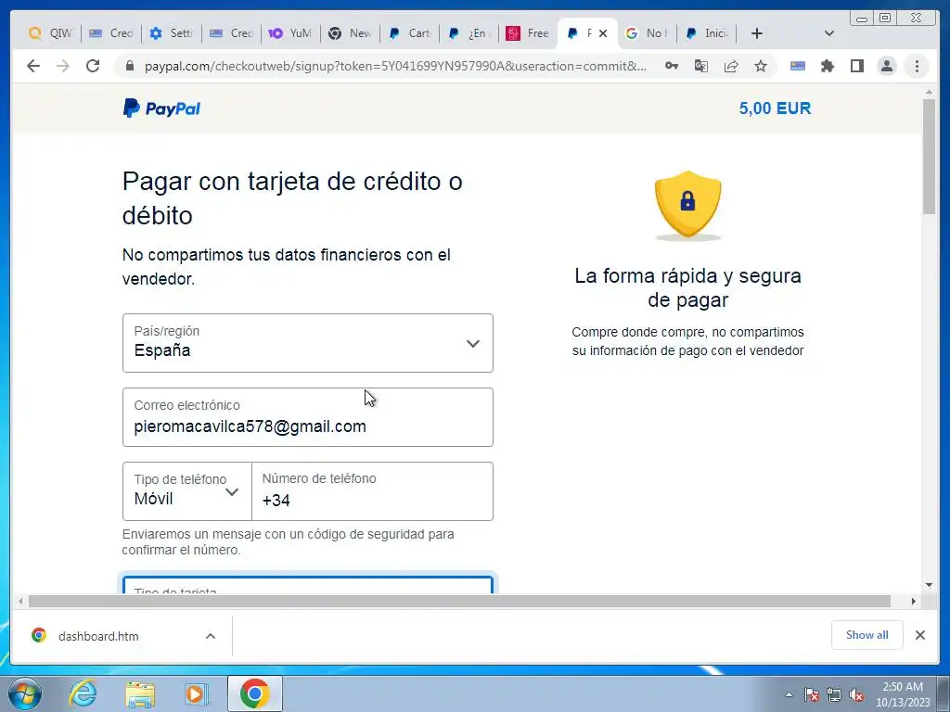The width and height of the screenshot is (950, 712).
Task: Switch to the QIWI tab
Action: tap(51, 33)
